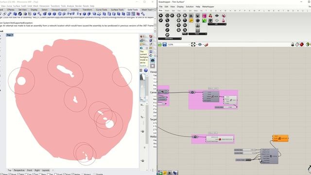This screenshot has width=311, height=175.
Task: Open the Layouts viewport tab
Action: pos(46,170)
